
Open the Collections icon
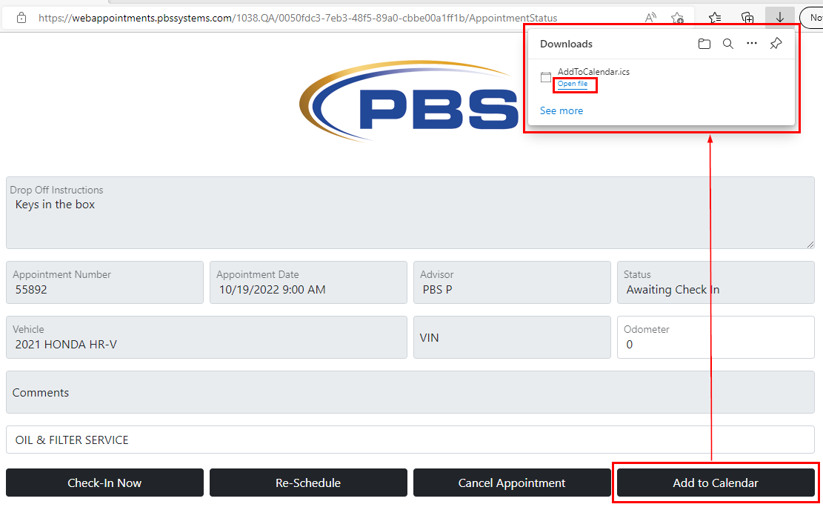[x=747, y=19]
